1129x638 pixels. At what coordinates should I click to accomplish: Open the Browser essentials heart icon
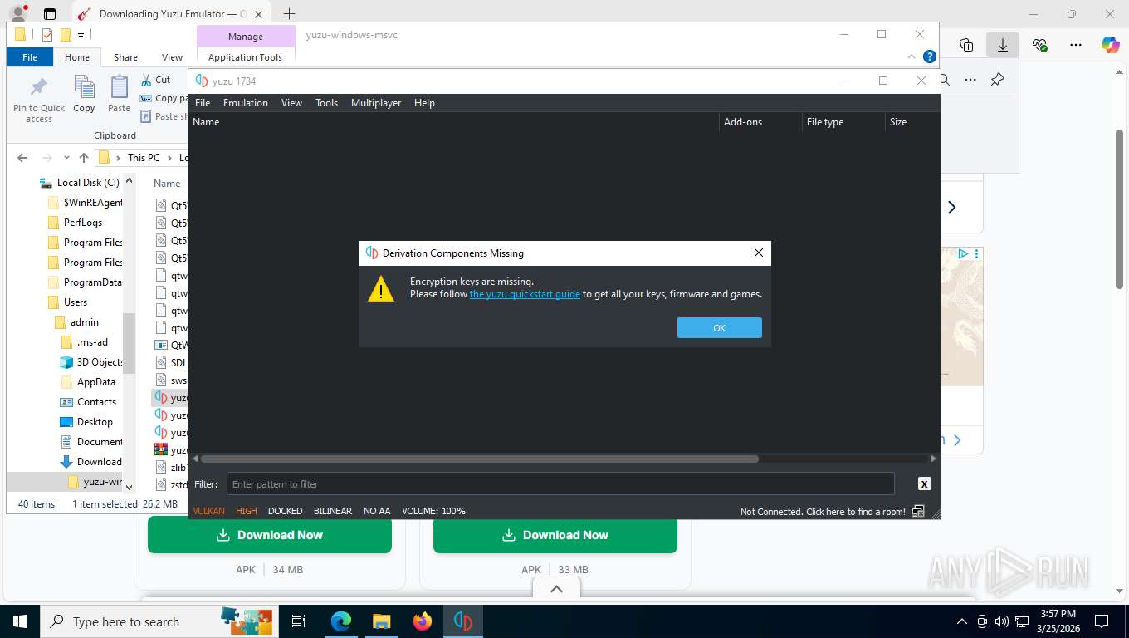point(1039,45)
